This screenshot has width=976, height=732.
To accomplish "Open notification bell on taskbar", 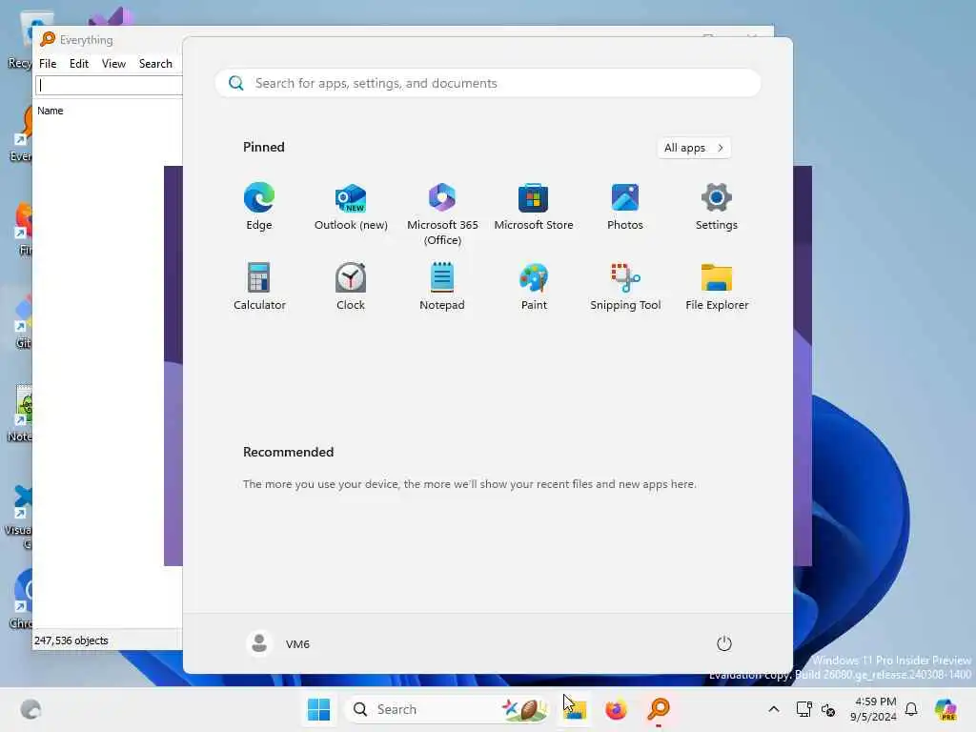I will (x=911, y=709).
